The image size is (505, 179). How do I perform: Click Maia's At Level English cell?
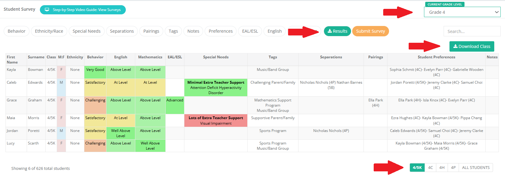click(x=121, y=120)
